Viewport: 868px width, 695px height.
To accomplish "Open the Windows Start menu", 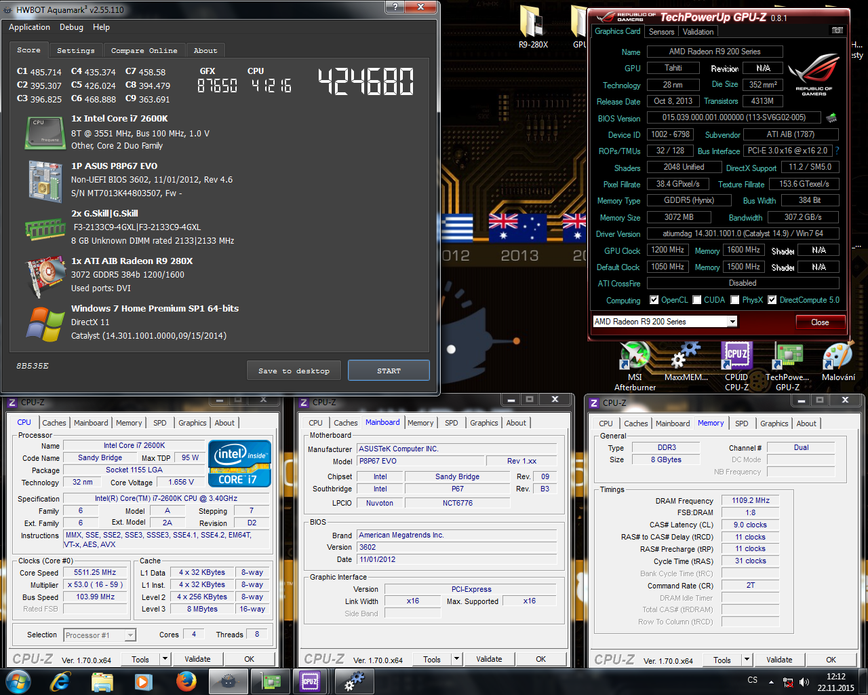I will pyautogui.click(x=18, y=681).
